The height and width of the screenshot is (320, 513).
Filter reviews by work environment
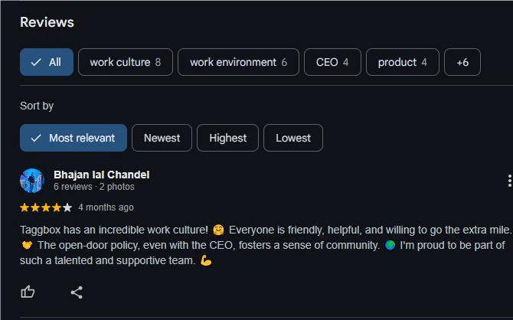click(238, 62)
